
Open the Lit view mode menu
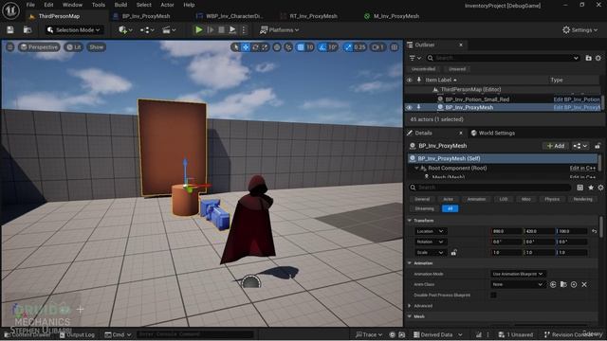tap(74, 47)
